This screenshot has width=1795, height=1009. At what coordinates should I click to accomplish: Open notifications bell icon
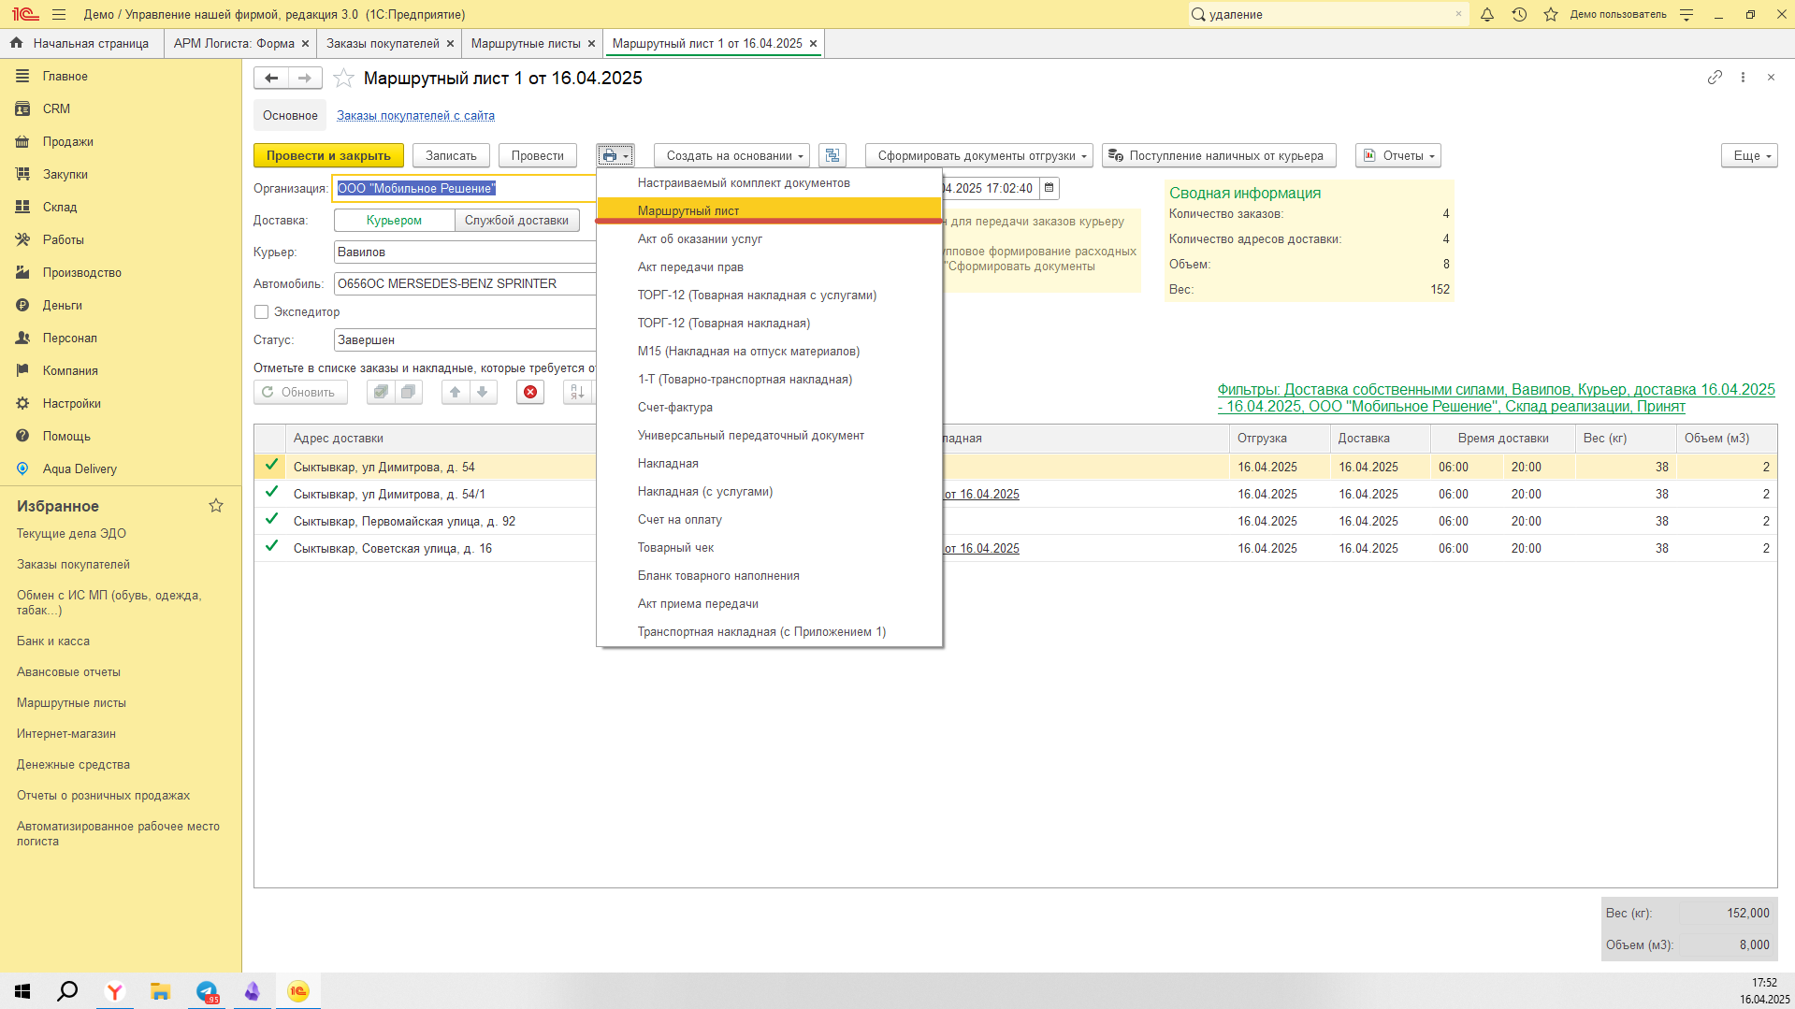(1487, 14)
